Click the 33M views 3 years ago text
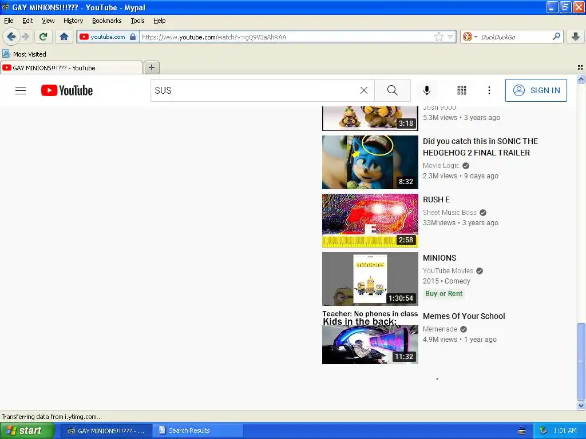 click(461, 223)
